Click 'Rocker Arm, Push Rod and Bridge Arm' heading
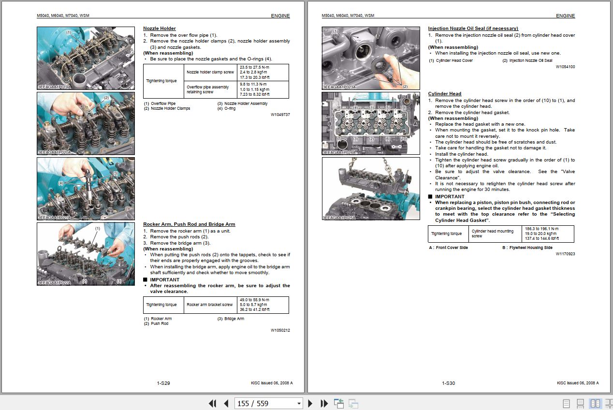613x410 pixels. [x=189, y=224]
